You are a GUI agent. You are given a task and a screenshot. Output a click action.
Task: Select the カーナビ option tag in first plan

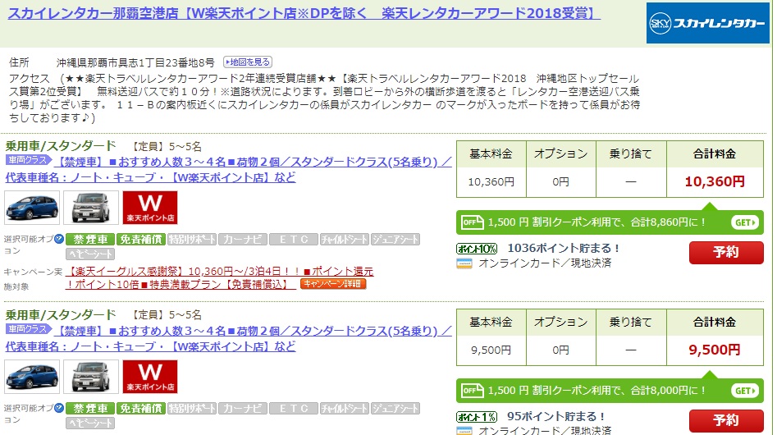[242, 240]
